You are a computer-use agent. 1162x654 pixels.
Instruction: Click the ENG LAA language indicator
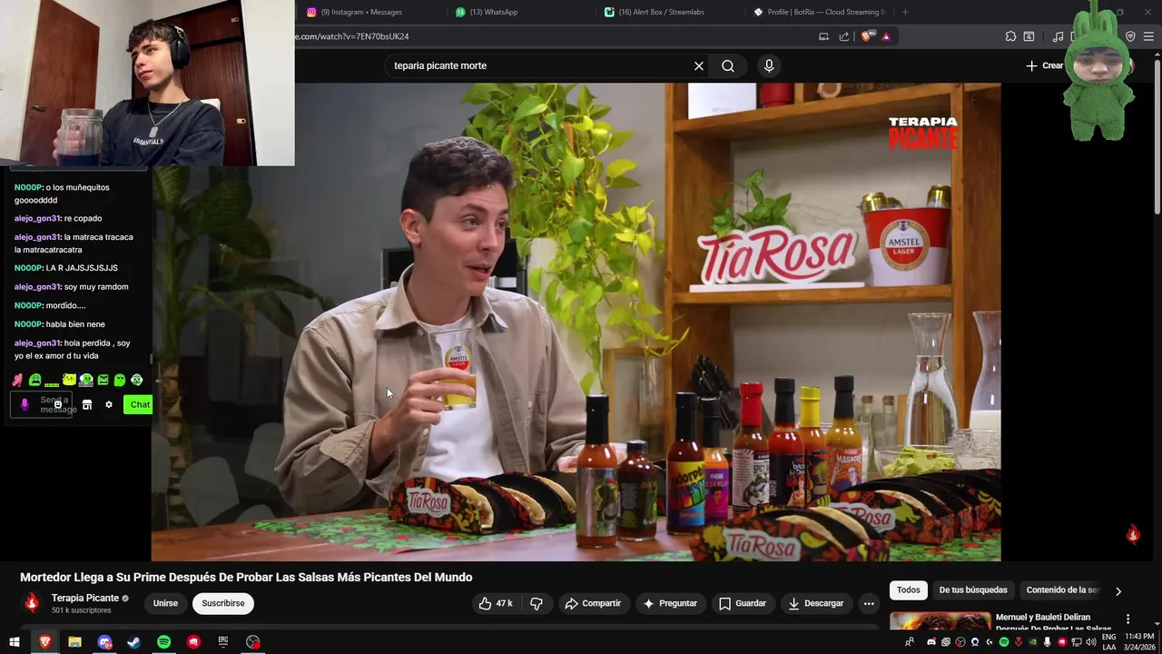click(1109, 642)
